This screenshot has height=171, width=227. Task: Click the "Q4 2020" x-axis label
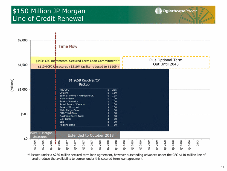189,145
